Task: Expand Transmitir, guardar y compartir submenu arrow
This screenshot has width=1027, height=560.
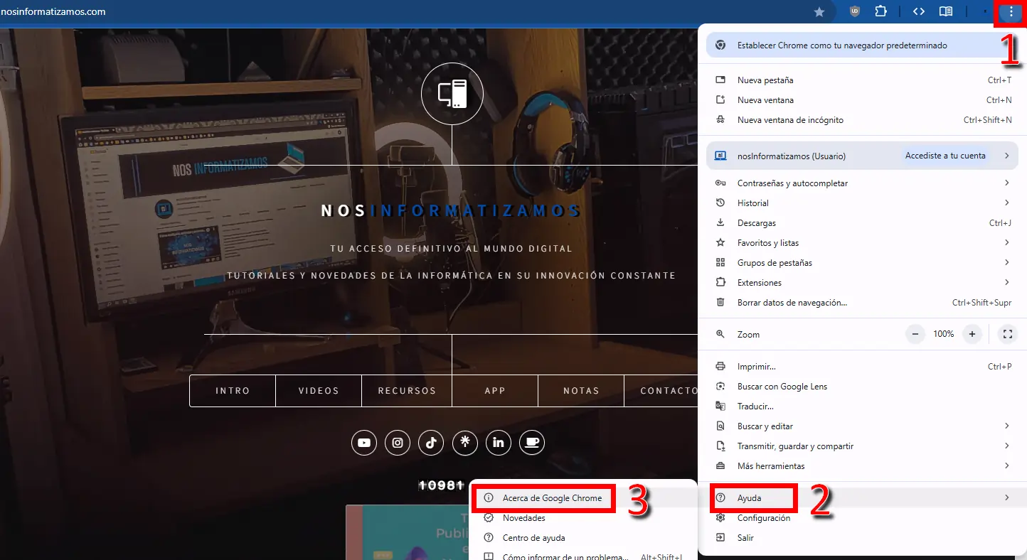Action: coord(1007,446)
